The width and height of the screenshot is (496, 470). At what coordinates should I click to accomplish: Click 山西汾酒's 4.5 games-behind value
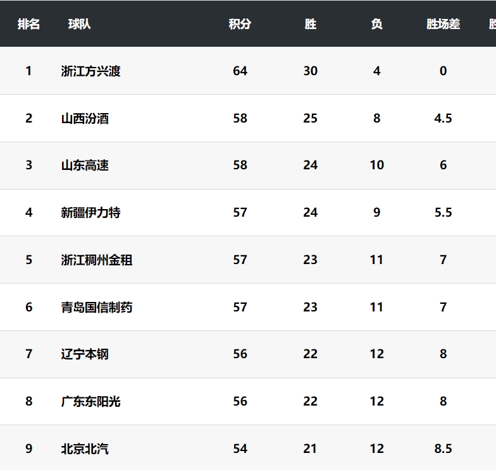click(443, 118)
